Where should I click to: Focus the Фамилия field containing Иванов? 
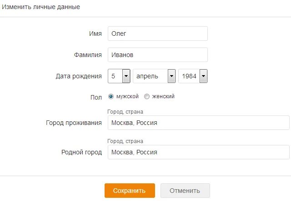point(157,55)
